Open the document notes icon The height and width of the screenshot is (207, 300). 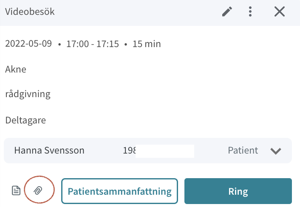click(x=16, y=190)
